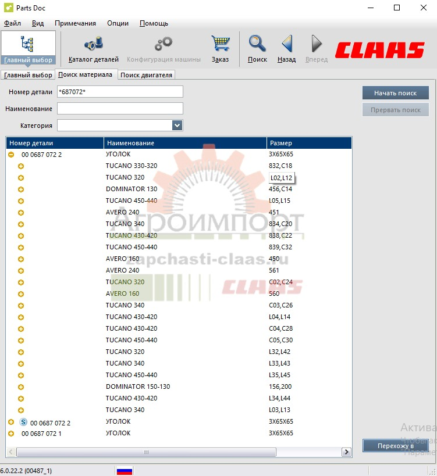The height and width of the screenshot is (476, 437).
Task: Expand the row with size 451
Action: 21,213
